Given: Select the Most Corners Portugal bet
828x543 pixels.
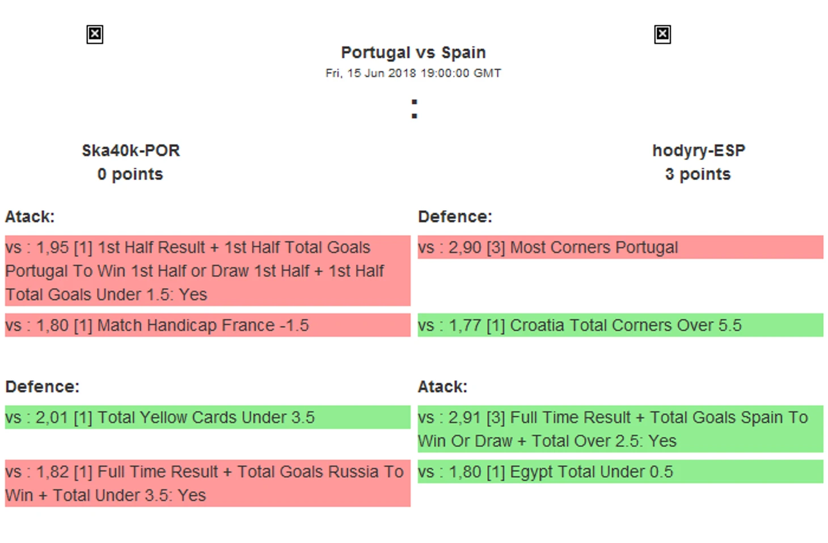Looking at the screenshot, I should (620, 247).
